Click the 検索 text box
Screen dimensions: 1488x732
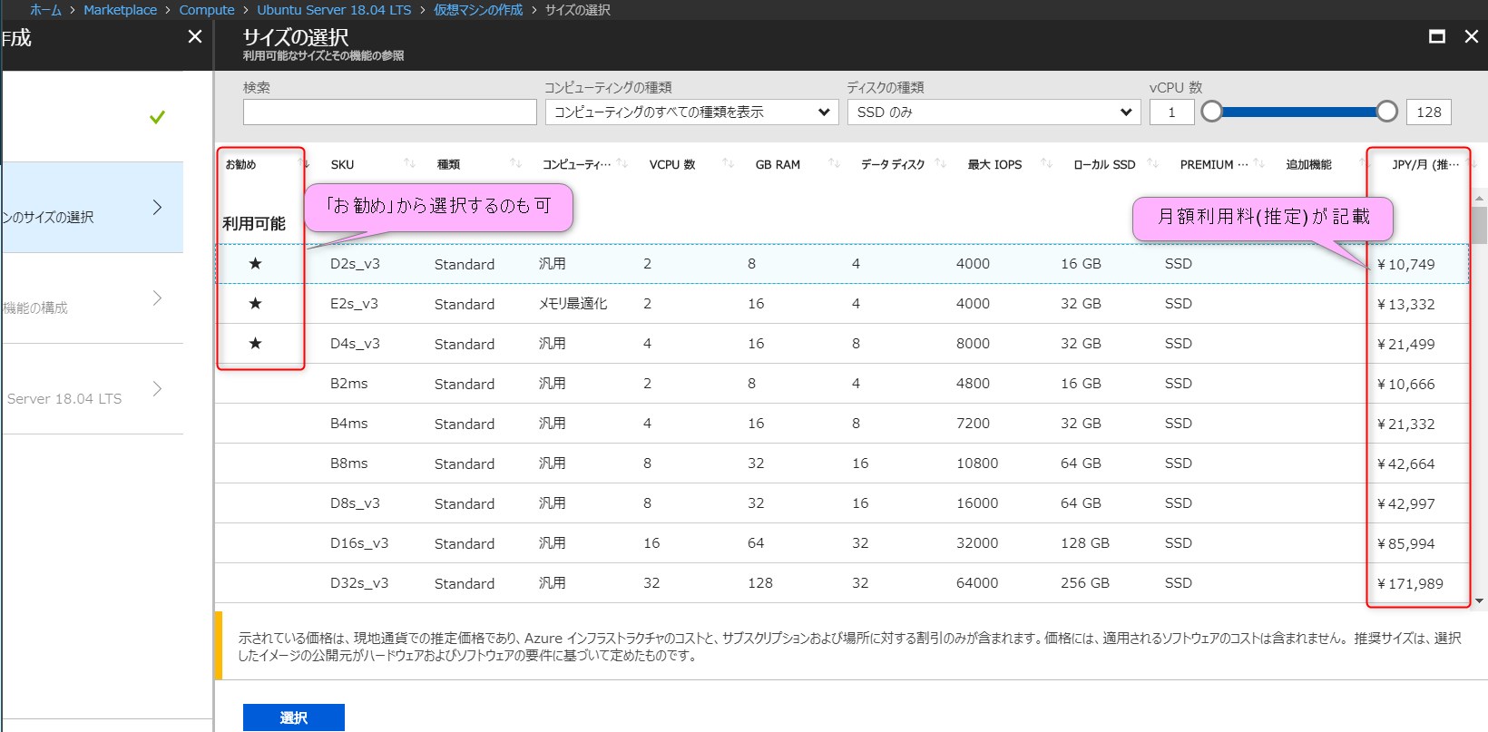389,112
